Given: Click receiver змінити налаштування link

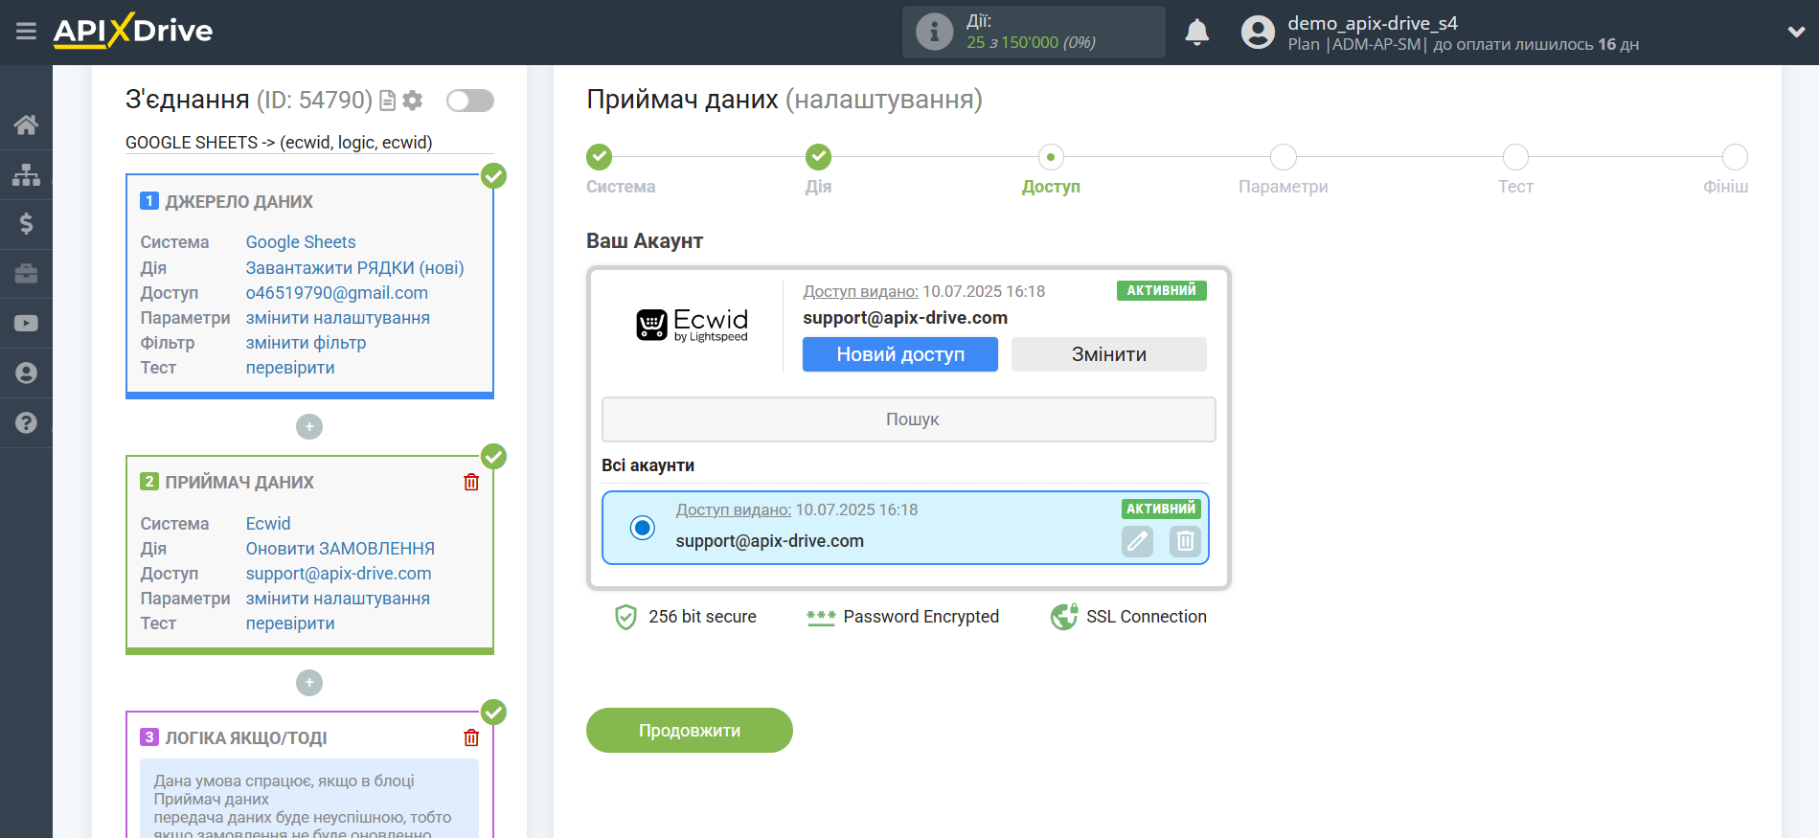Looking at the screenshot, I should (338, 599).
